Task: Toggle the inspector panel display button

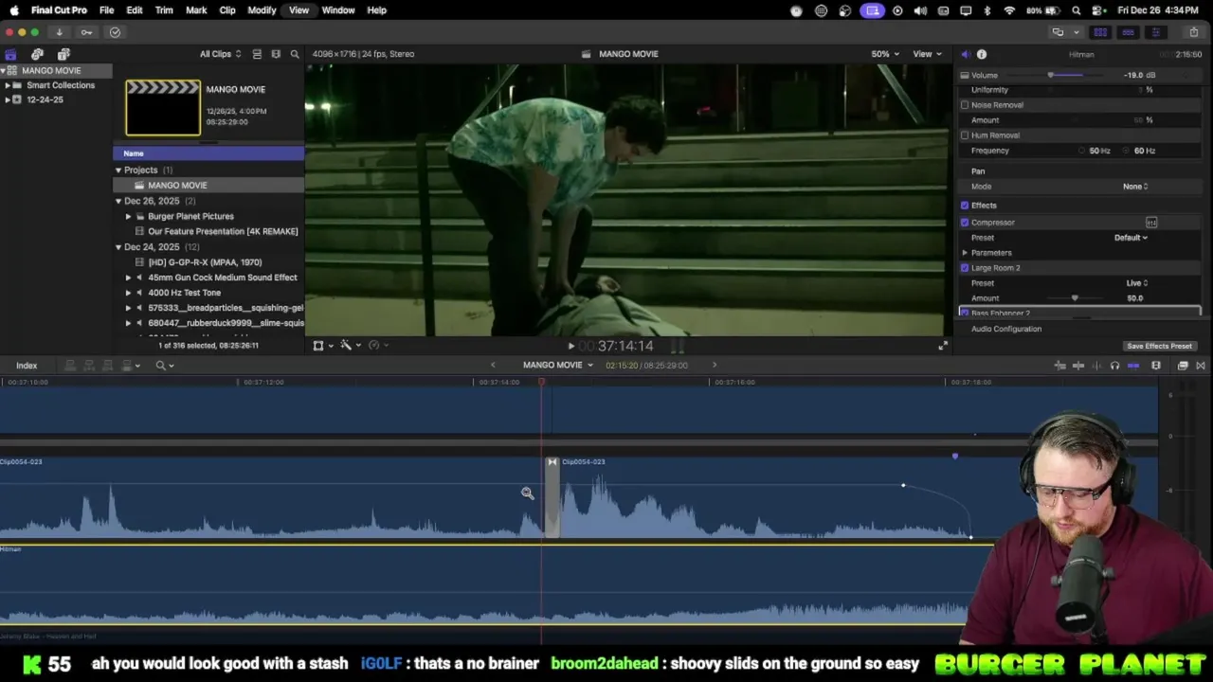Action: [x=1155, y=32]
